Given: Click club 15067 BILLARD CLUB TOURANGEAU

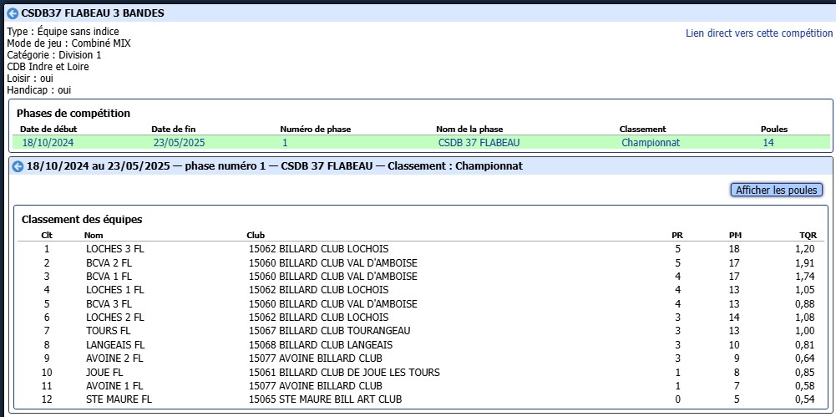Looking at the screenshot, I should 330,331.
